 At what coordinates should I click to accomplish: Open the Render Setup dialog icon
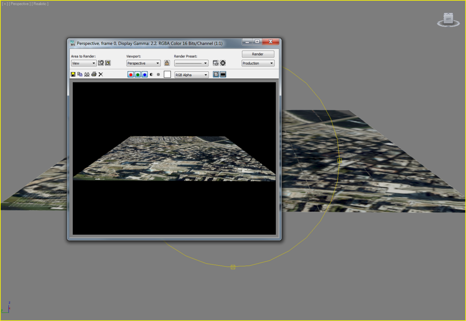coord(216,63)
